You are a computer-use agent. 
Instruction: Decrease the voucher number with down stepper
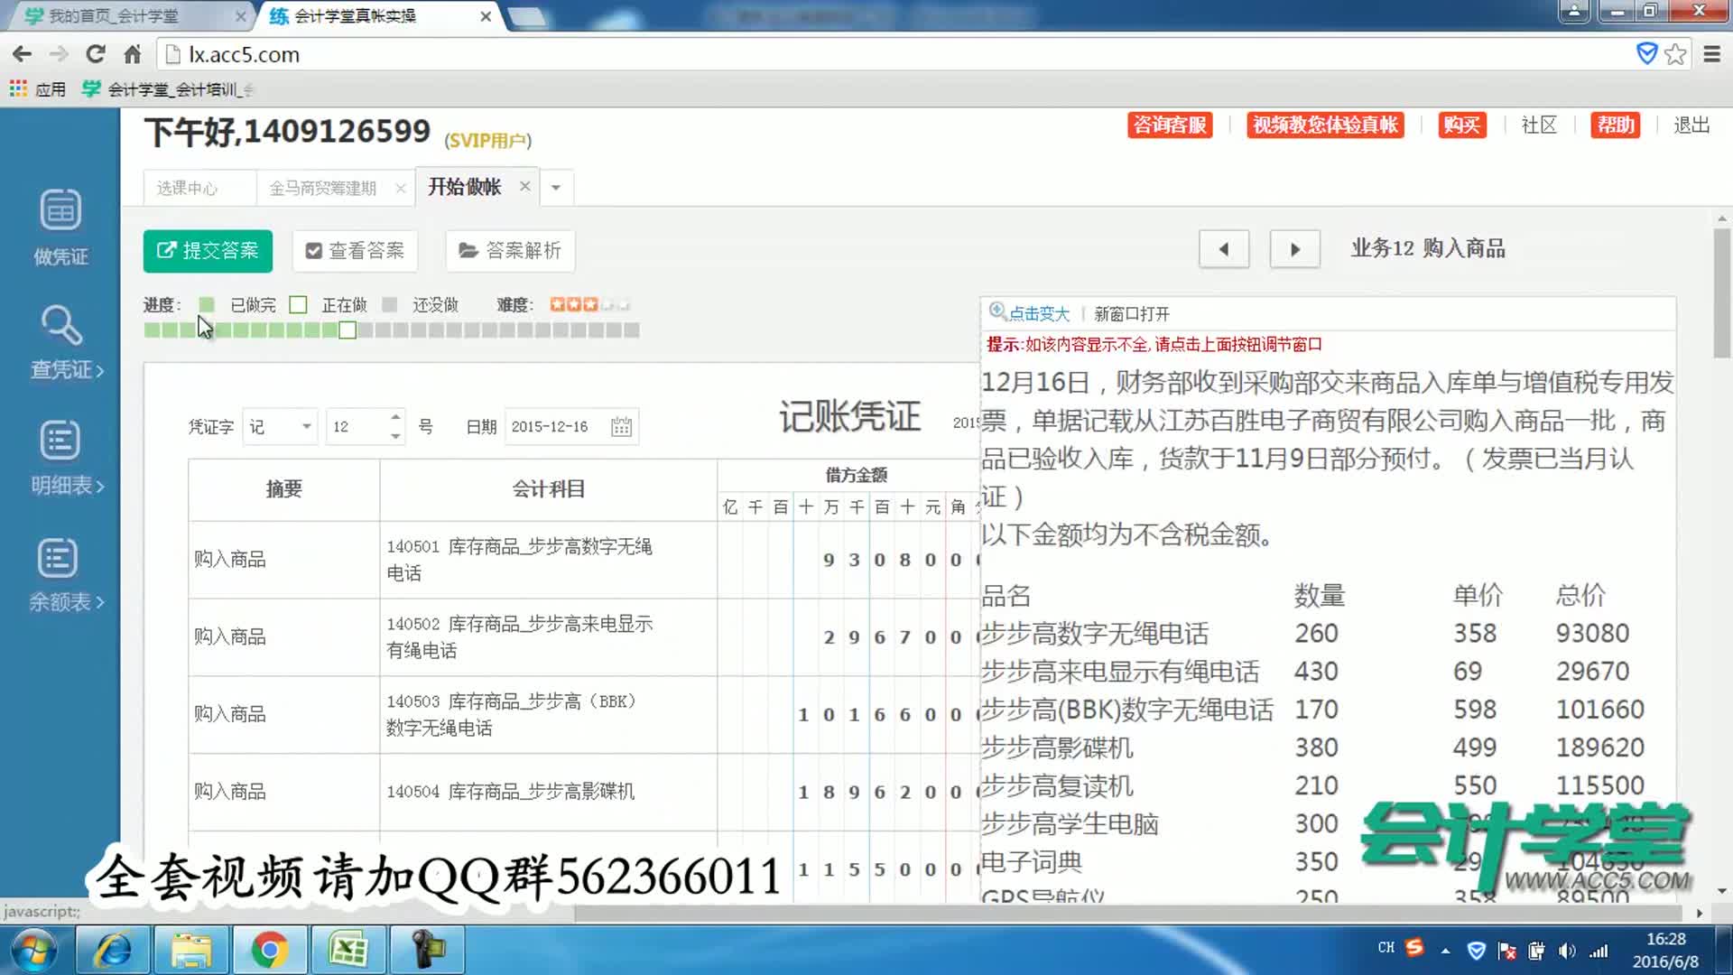click(395, 436)
